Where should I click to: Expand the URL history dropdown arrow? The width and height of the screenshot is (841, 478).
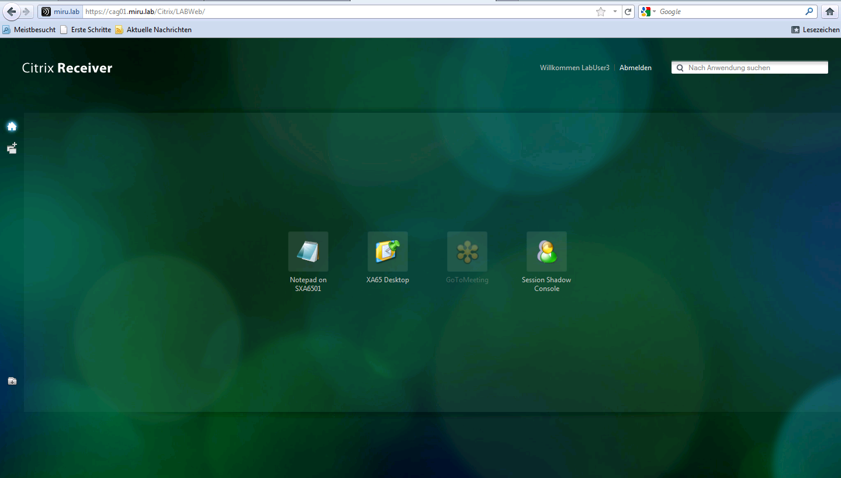click(615, 12)
